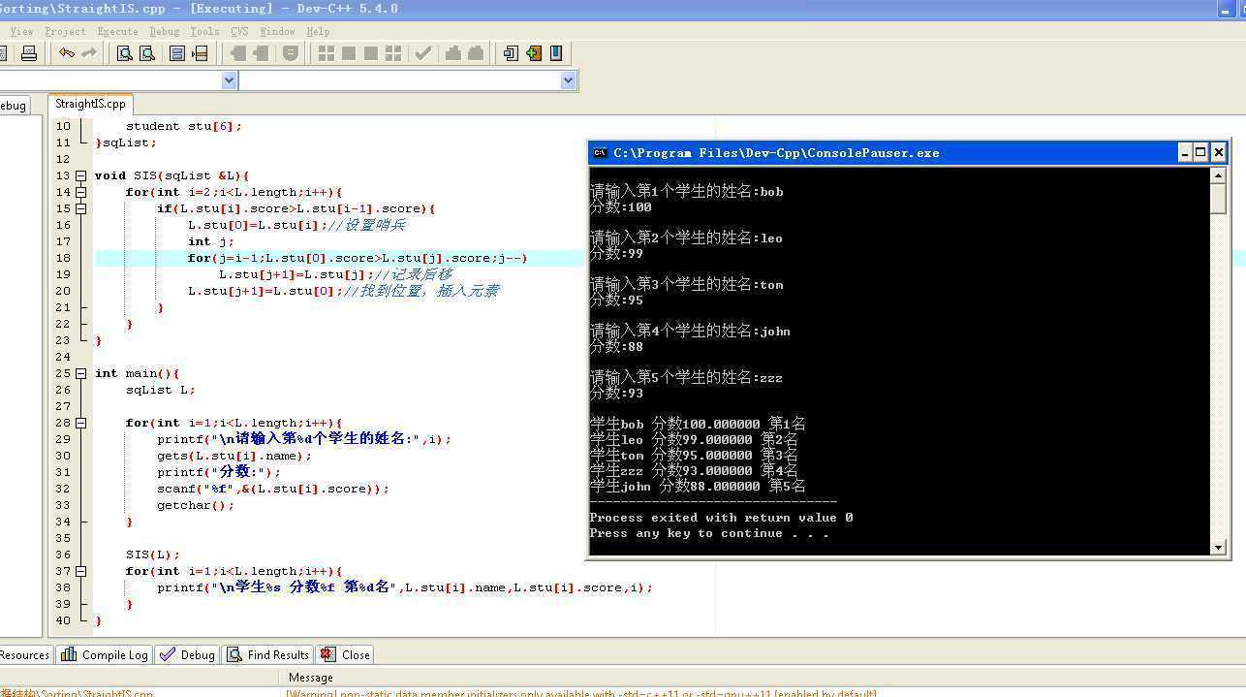Click the greyed Project Options icon
The height and width of the screenshot is (697, 1246).
290,53
